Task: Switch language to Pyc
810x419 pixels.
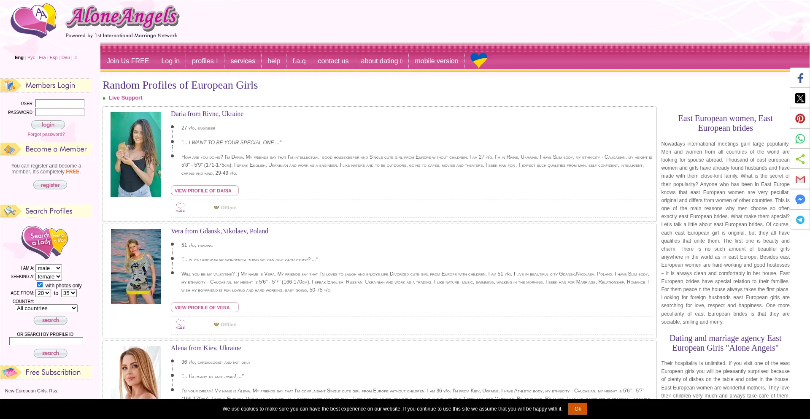Action: [31, 57]
